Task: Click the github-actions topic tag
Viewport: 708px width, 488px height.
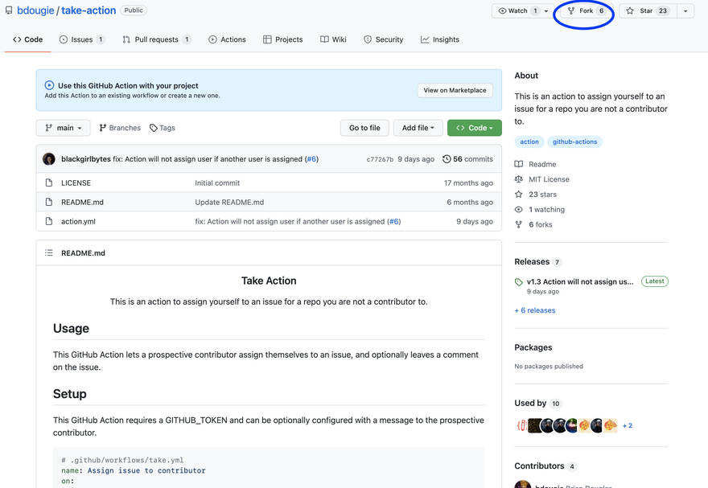Action: (574, 141)
